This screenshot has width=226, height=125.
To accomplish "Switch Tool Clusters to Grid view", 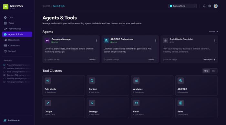I will click(206, 71).
